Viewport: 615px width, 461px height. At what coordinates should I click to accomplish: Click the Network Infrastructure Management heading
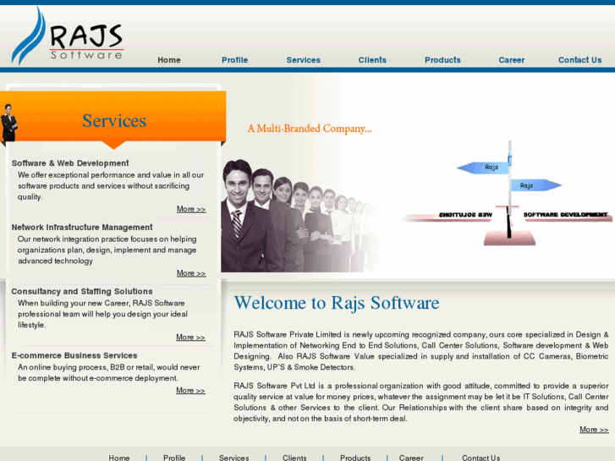[82, 228]
